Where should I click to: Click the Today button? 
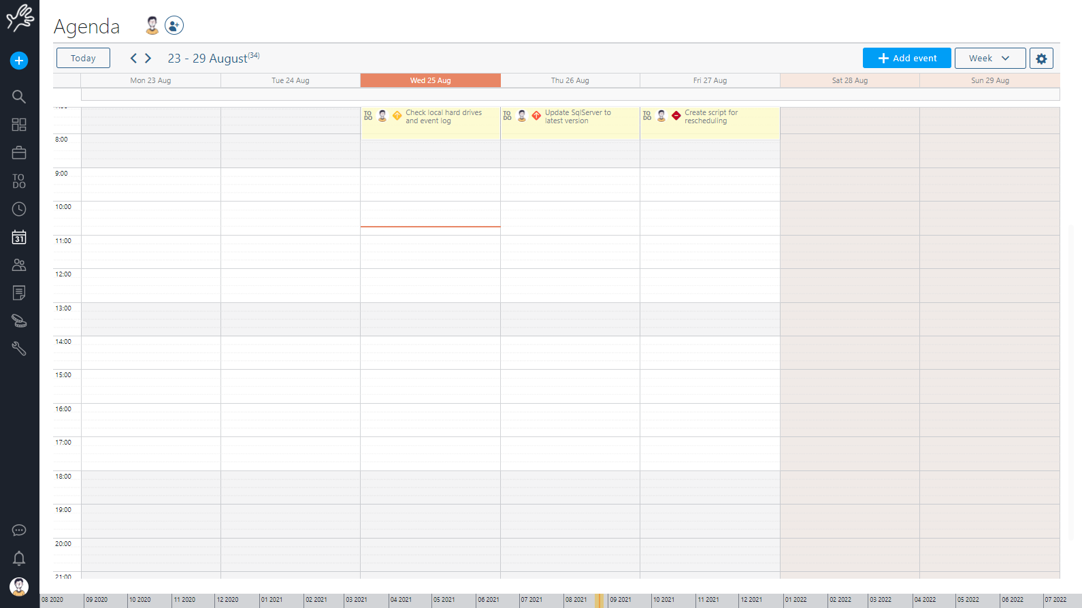[83, 59]
